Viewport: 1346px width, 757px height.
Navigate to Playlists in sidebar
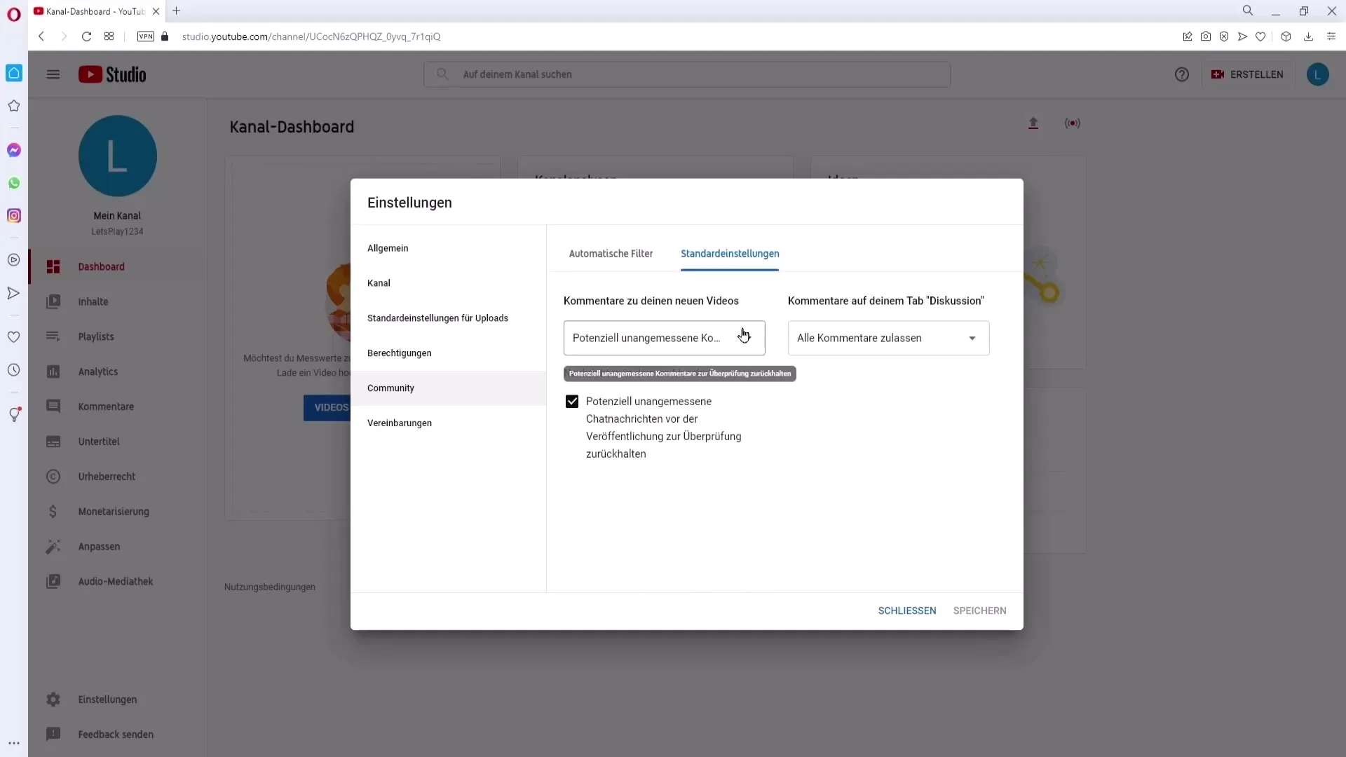pos(96,336)
